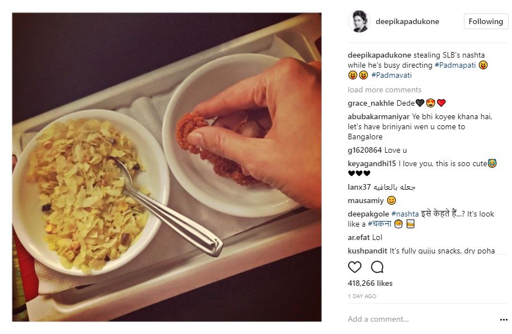Screen dimensions: 512x334
Task: Open mausamiy's profile
Action: tap(365, 200)
